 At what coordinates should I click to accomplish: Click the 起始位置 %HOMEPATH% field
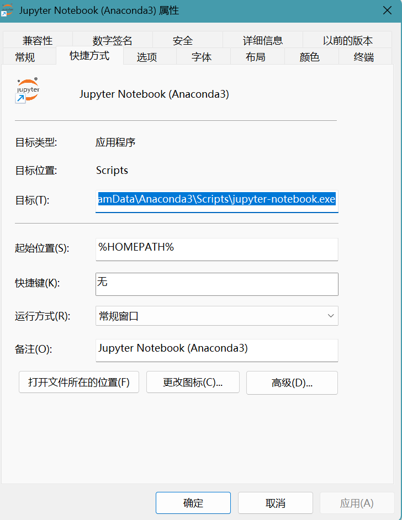pos(217,250)
